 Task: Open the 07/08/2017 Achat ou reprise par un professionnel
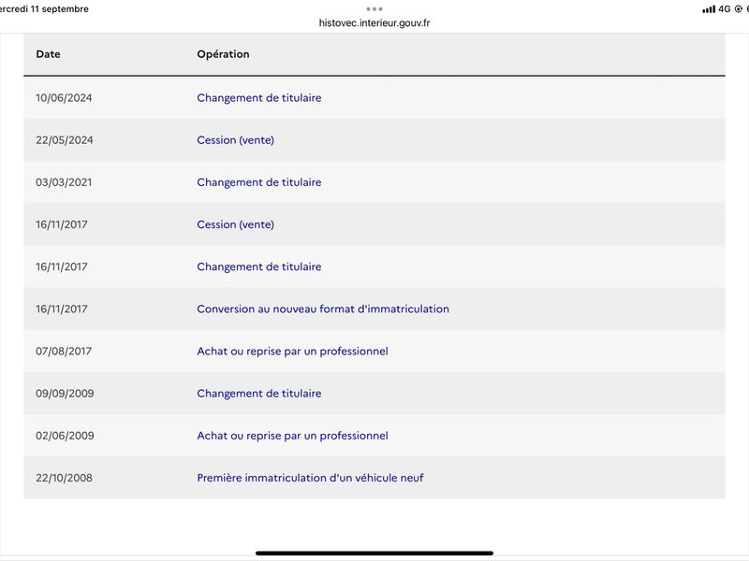292,352
